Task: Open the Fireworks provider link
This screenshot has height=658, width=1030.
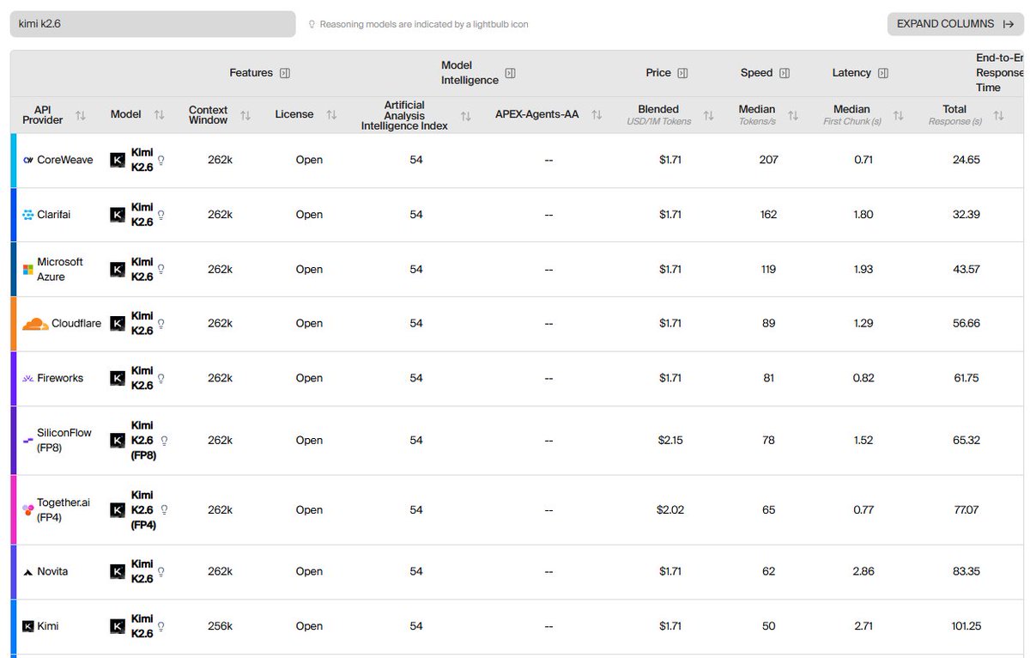Action: 60,378
